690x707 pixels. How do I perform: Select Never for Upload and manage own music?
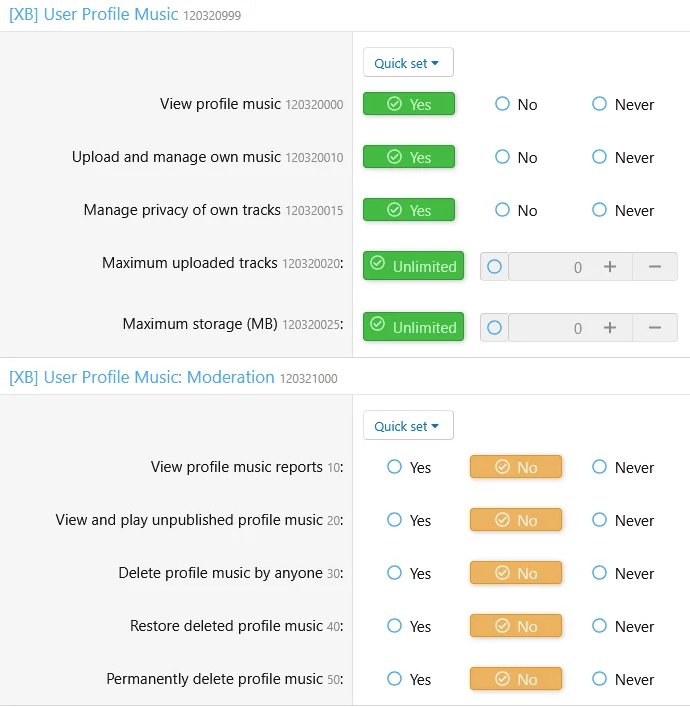[623, 157]
